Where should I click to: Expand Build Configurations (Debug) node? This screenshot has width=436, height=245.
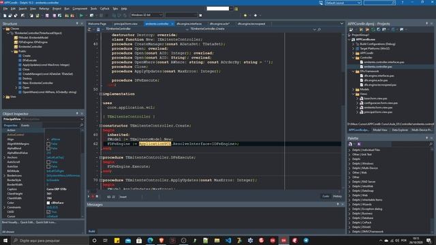(354, 44)
